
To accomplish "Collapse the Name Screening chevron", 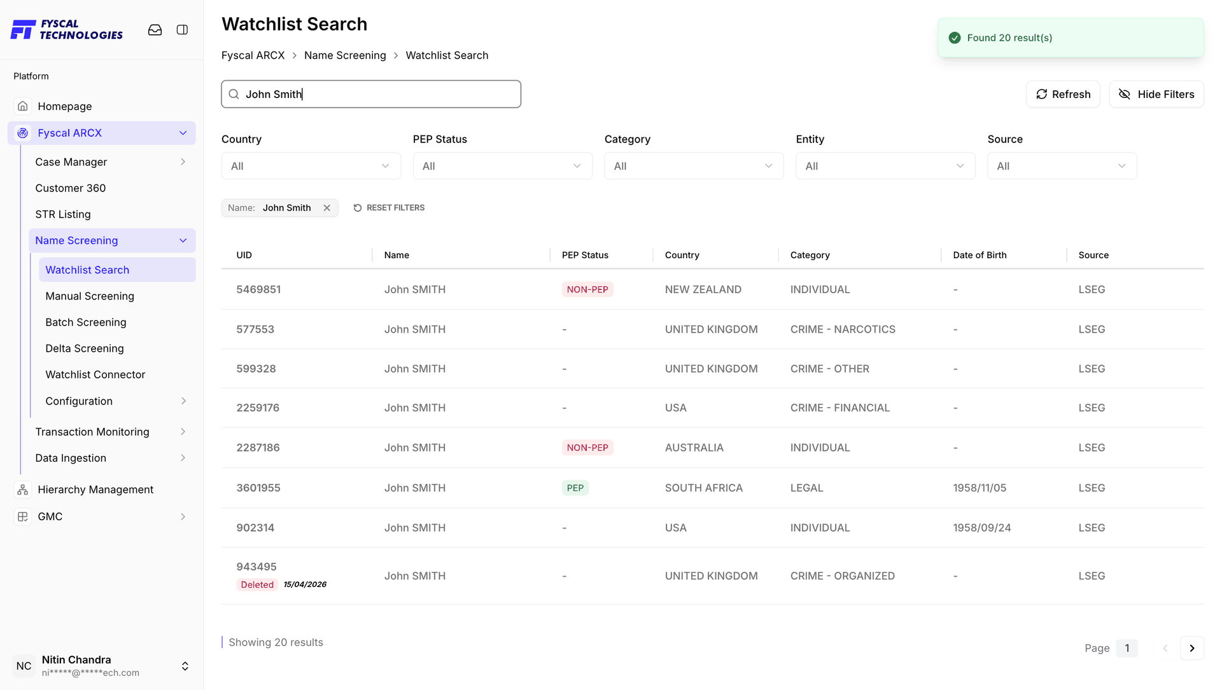I will [183, 240].
